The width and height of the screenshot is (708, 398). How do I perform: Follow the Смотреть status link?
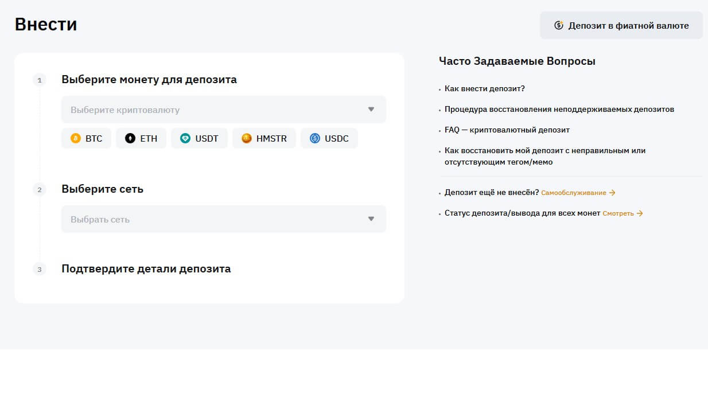[x=618, y=213]
